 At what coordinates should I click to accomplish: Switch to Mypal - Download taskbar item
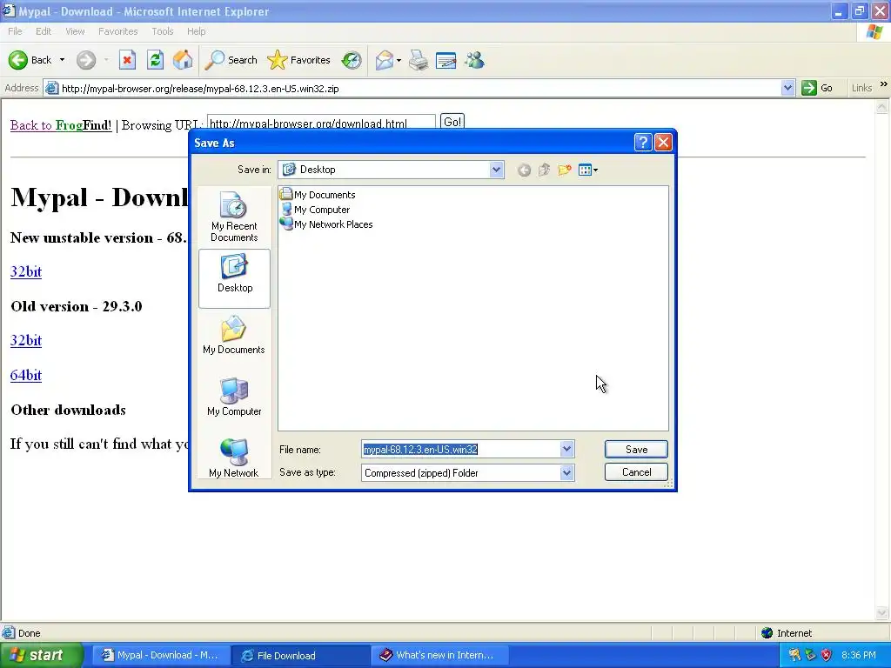pyautogui.click(x=161, y=655)
